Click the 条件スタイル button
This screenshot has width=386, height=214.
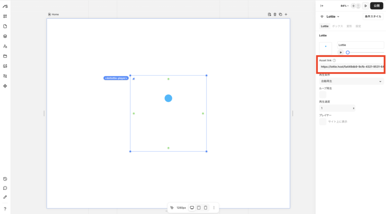(373, 17)
